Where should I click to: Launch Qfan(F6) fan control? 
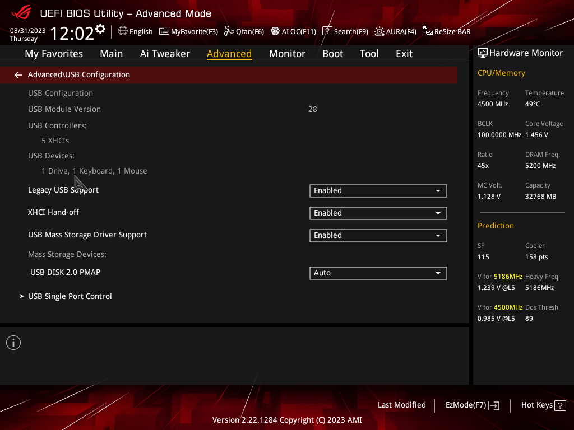point(244,31)
